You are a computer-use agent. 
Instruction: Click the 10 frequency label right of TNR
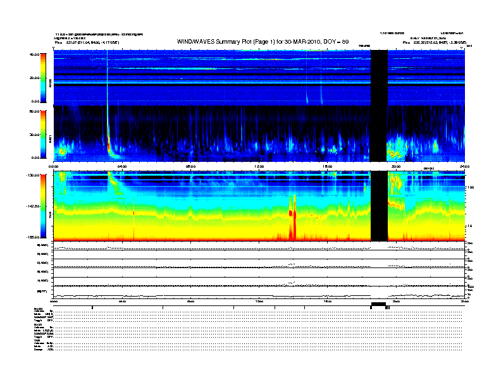coord(469,226)
